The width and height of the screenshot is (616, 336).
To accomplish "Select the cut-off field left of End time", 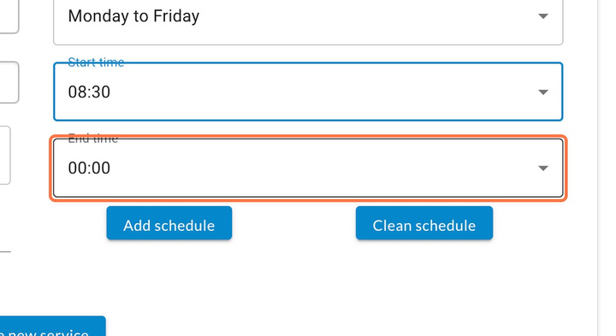I will click(x=5, y=155).
